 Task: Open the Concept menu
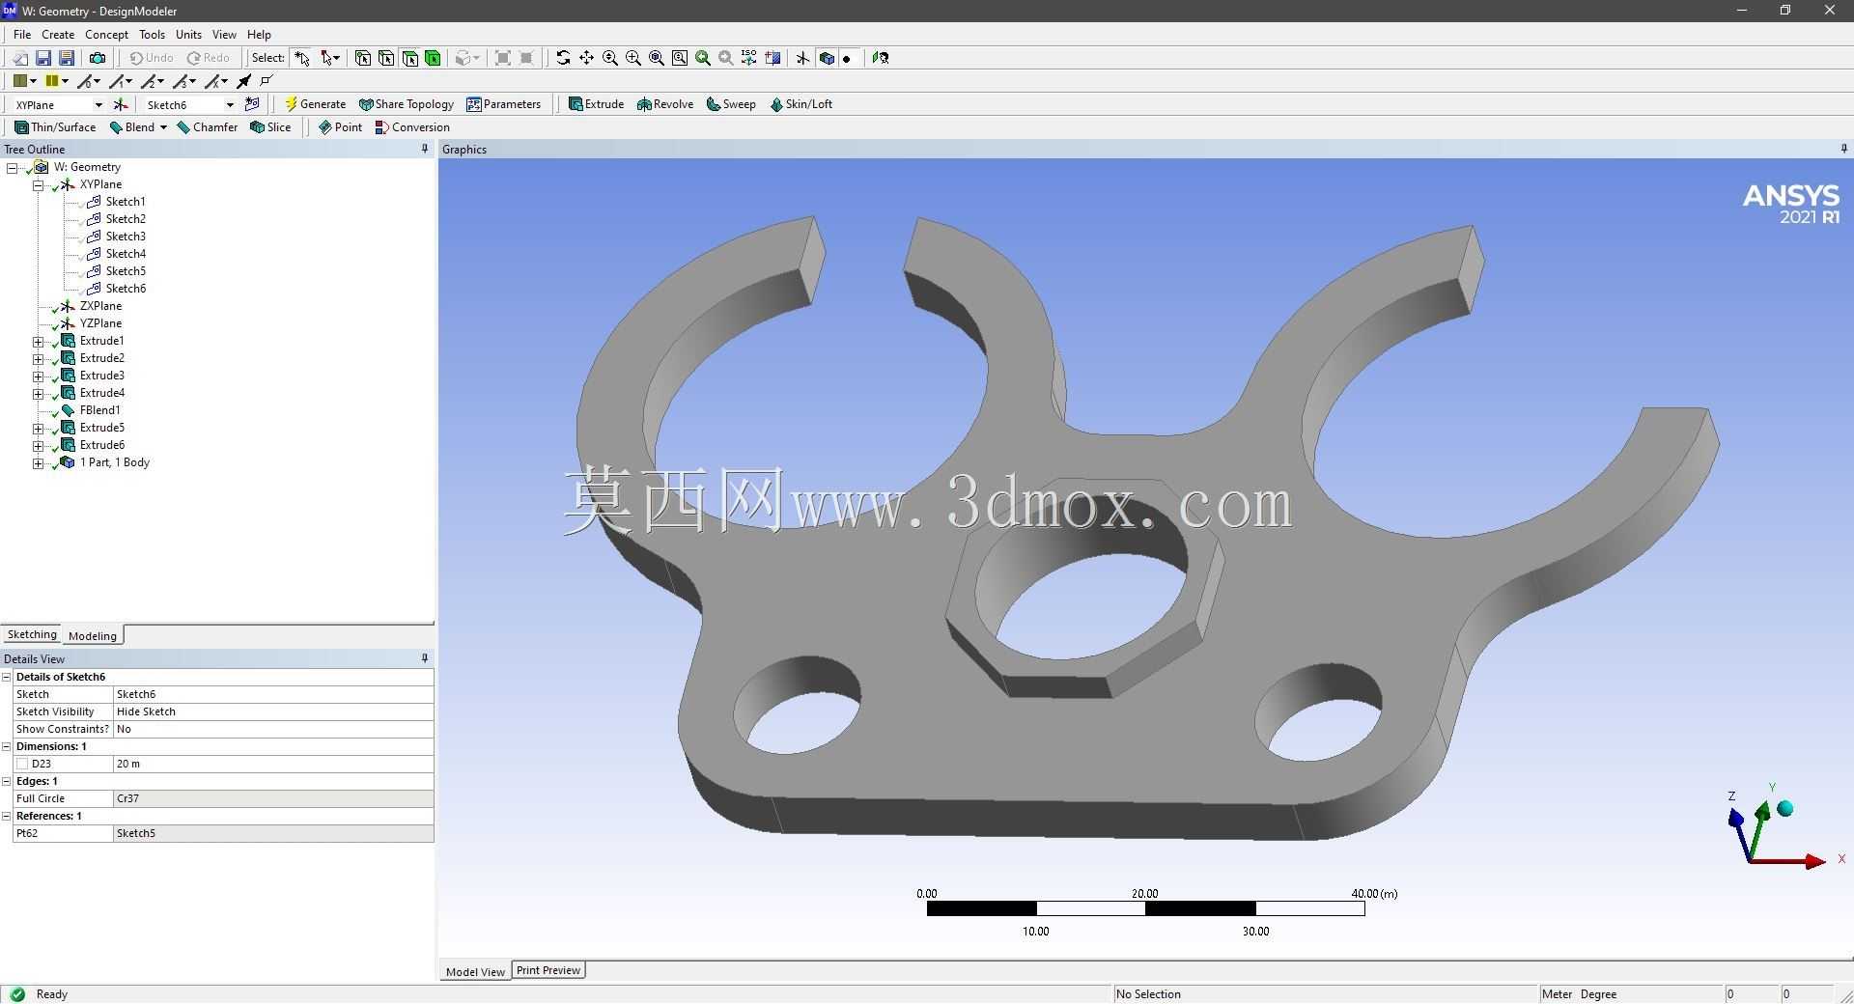[106, 34]
